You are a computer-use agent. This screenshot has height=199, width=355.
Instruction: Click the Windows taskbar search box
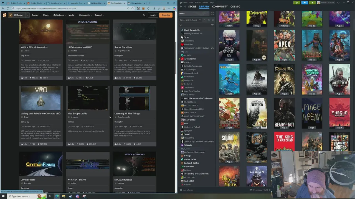24,196
